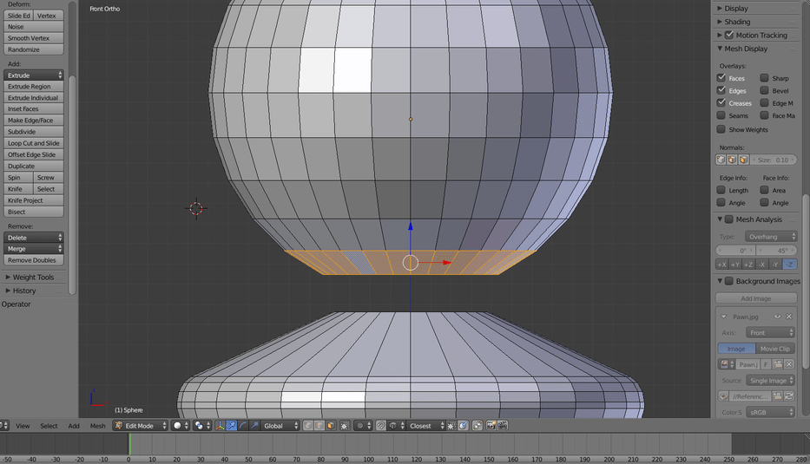Expand the Weight Tools panel
Image resolution: width=810 pixels, height=464 pixels.
pos(33,278)
